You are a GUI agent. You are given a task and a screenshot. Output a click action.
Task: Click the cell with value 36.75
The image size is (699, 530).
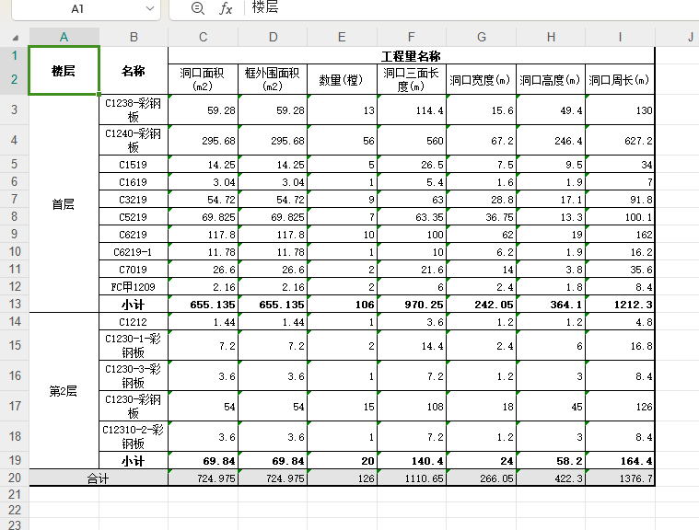click(481, 217)
